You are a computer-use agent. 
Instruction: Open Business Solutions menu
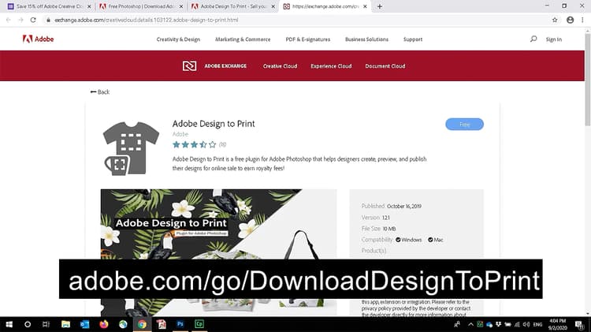tap(366, 39)
